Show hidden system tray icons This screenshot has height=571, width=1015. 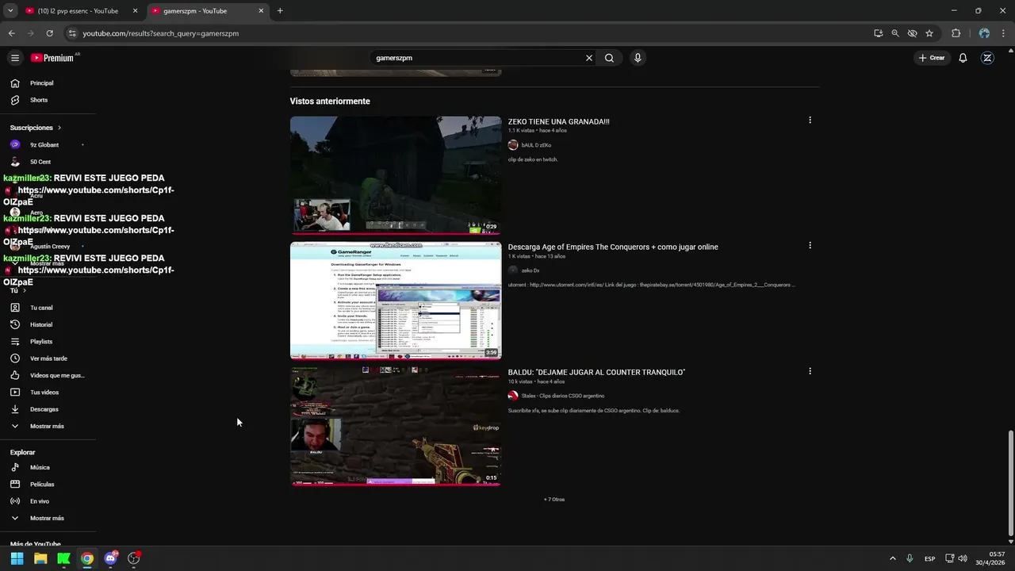892,558
